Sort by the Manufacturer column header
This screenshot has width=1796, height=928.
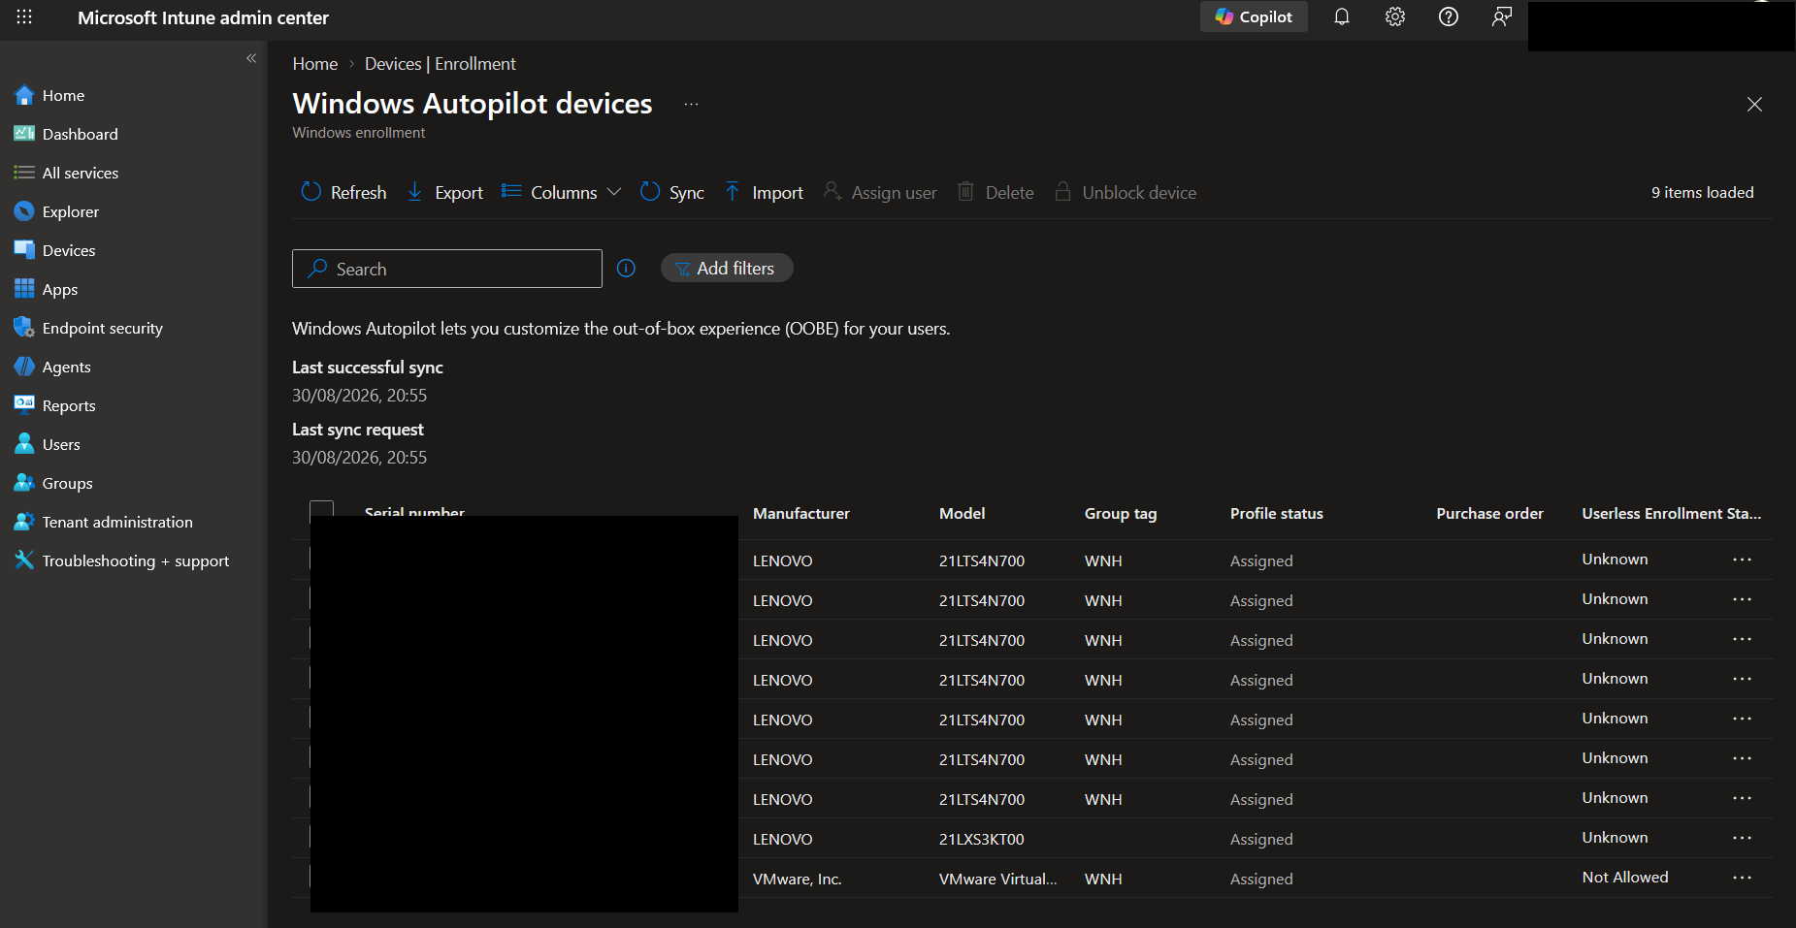coord(801,514)
